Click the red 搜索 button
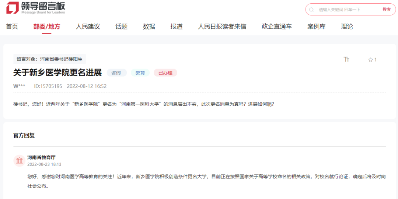Image resolution: width=398 pixels, height=199 pixels. point(387,9)
